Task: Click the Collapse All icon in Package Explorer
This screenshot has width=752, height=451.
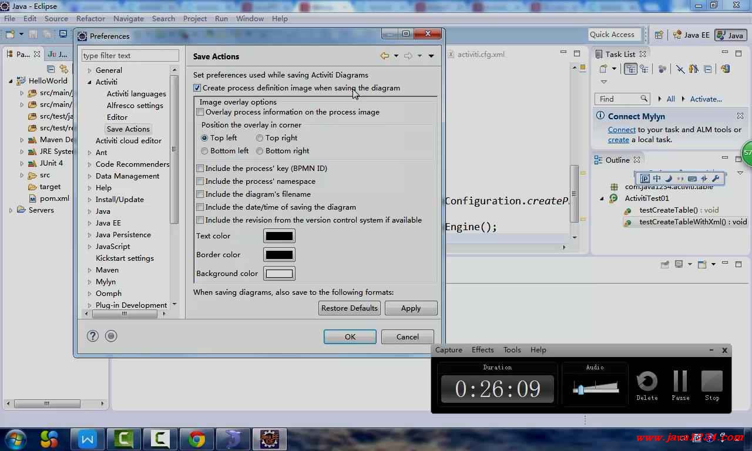Action: click(51, 69)
